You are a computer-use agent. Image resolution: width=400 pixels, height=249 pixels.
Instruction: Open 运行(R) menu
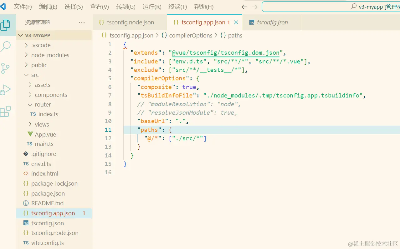click(x=152, y=7)
